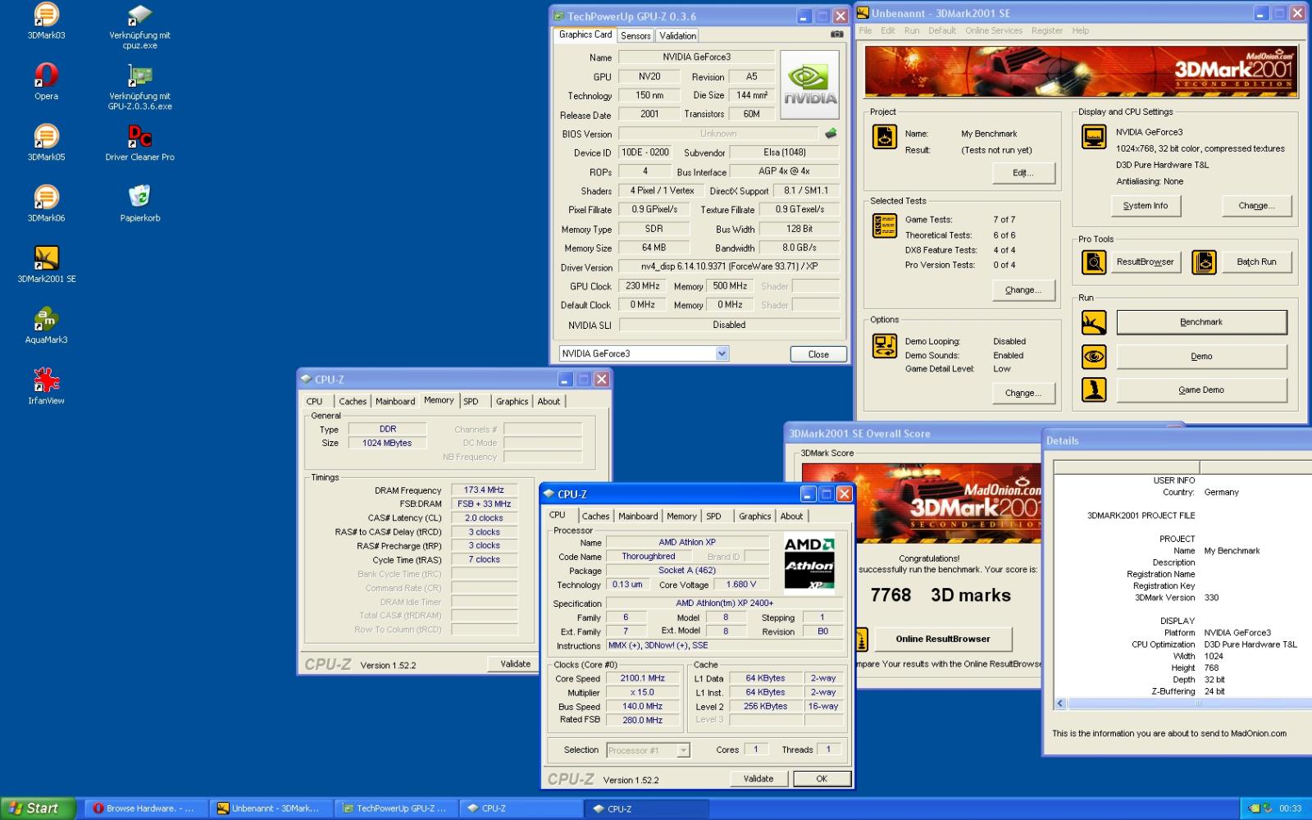Image resolution: width=1312 pixels, height=820 pixels.
Task: Open the 3DMark06 desktop icon
Action: tap(46, 197)
